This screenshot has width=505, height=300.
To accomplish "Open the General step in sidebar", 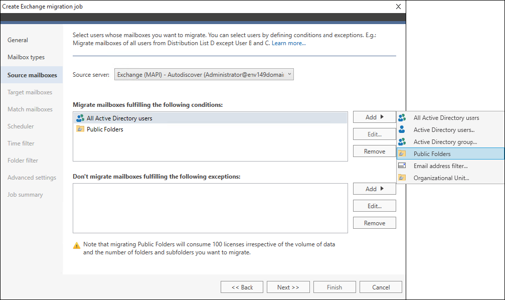I will [18, 40].
